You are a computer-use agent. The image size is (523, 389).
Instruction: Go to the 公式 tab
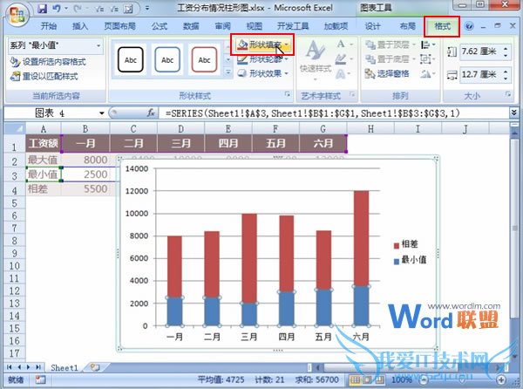[160, 26]
